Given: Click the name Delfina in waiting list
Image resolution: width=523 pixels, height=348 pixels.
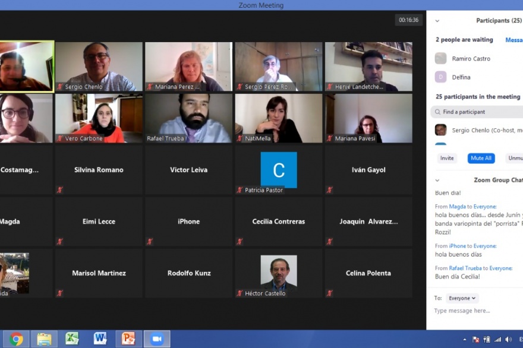Looking at the screenshot, I should [x=461, y=77].
